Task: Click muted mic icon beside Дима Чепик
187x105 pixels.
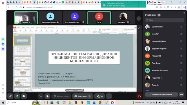Action: (x=181, y=27)
